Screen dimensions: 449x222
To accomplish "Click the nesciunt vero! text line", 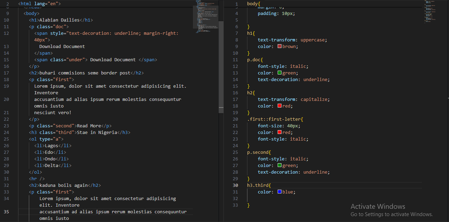I will click(x=53, y=113).
